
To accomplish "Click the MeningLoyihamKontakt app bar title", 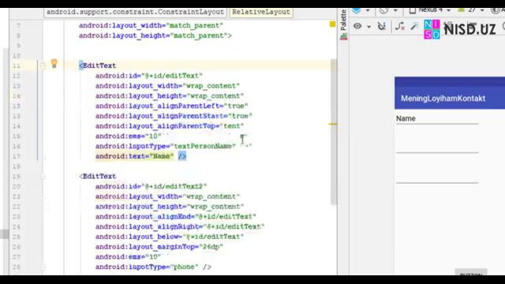I will click(443, 99).
